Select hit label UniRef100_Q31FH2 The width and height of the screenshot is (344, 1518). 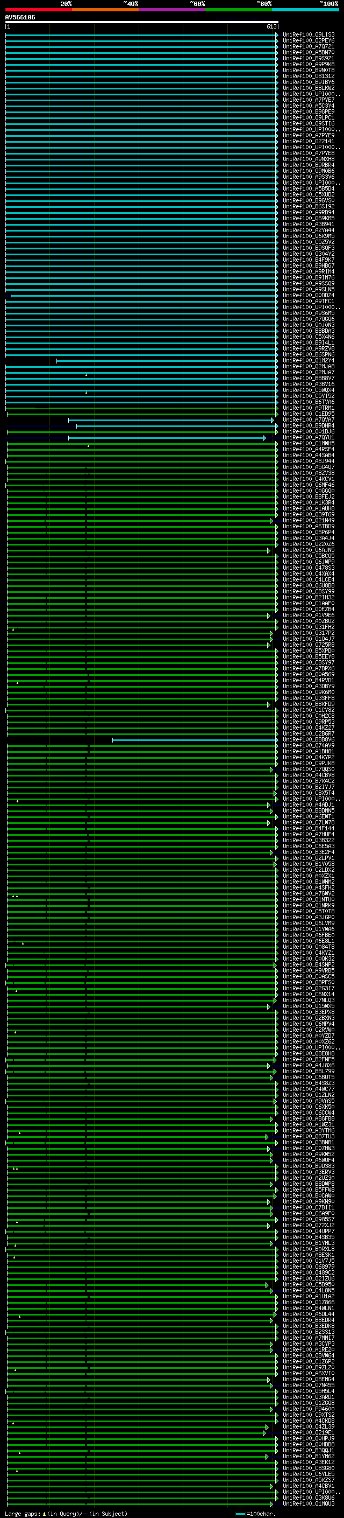point(308,627)
